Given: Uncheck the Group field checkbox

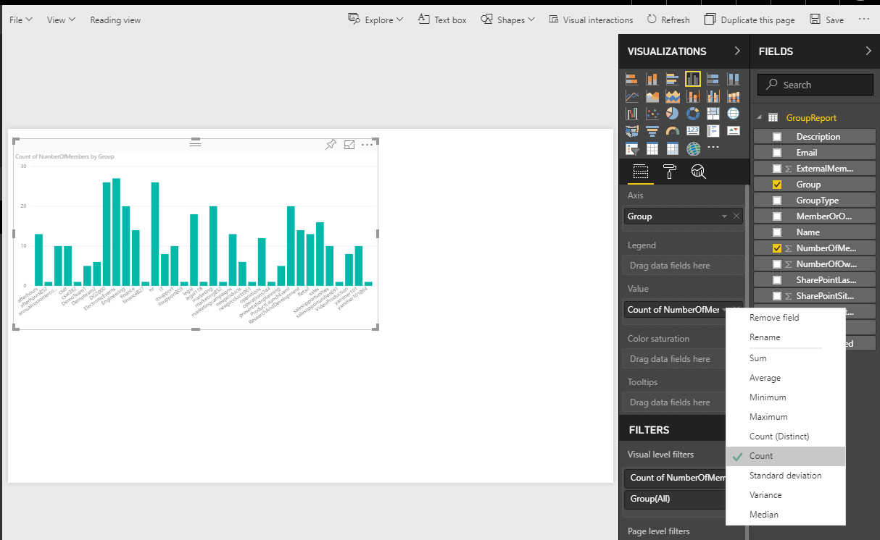Looking at the screenshot, I should coord(777,185).
